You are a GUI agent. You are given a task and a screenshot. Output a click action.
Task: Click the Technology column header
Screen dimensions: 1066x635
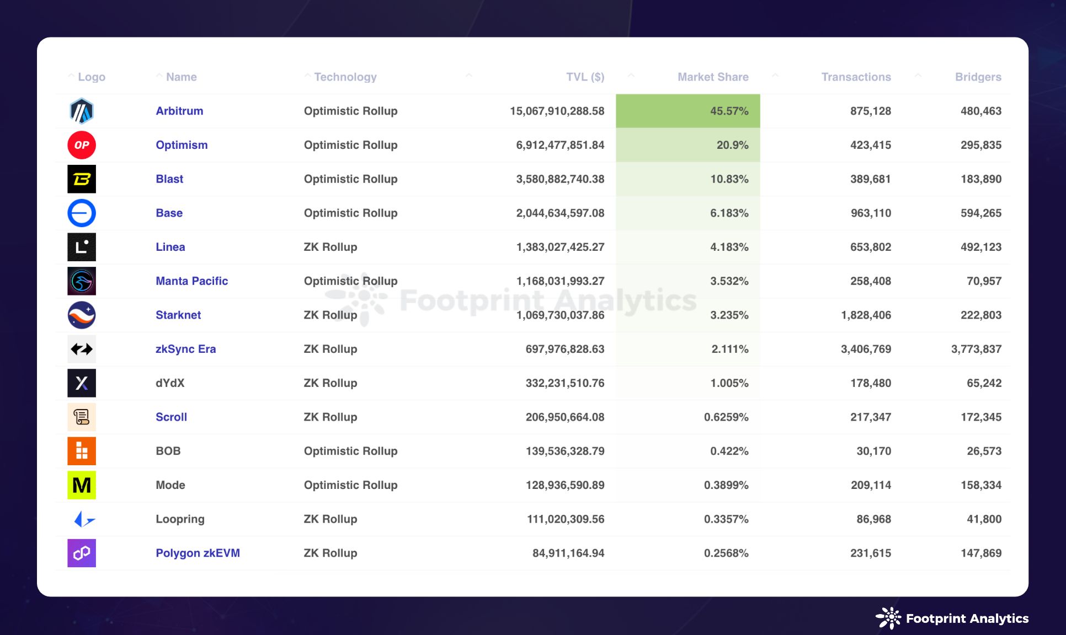pos(345,77)
